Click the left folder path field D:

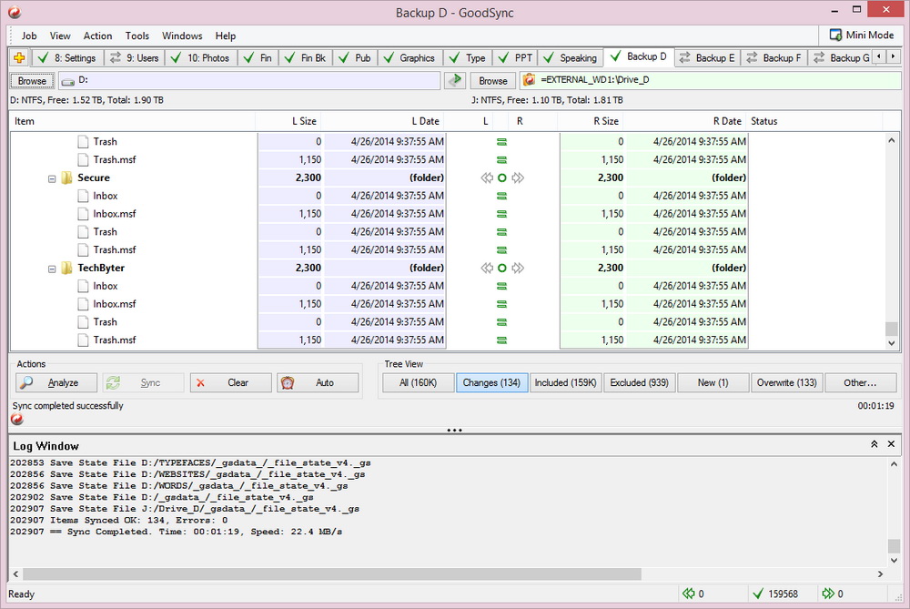click(x=249, y=81)
